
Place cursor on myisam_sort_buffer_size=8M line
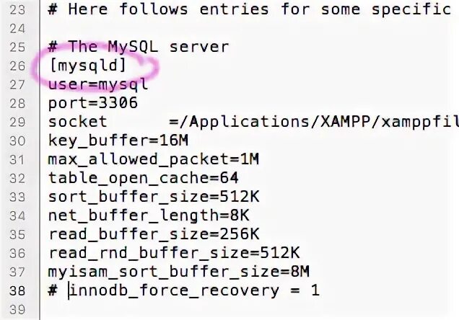(178, 272)
